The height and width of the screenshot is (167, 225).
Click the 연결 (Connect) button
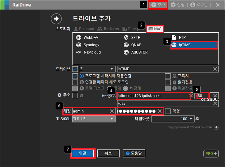(x=83, y=153)
